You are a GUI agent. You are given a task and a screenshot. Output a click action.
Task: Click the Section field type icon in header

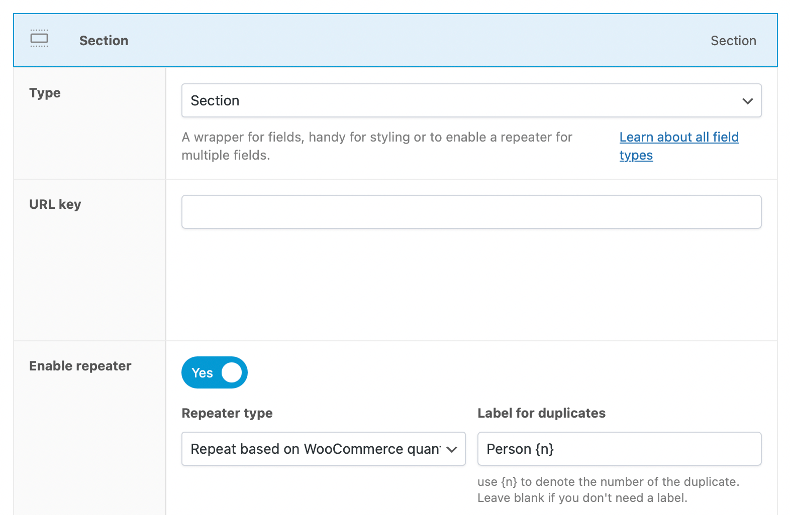click(x=39, y=39)
